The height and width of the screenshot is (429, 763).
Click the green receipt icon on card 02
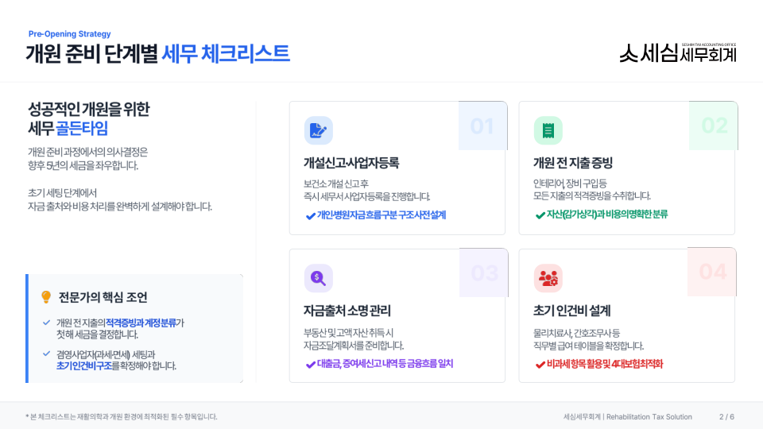548,130
